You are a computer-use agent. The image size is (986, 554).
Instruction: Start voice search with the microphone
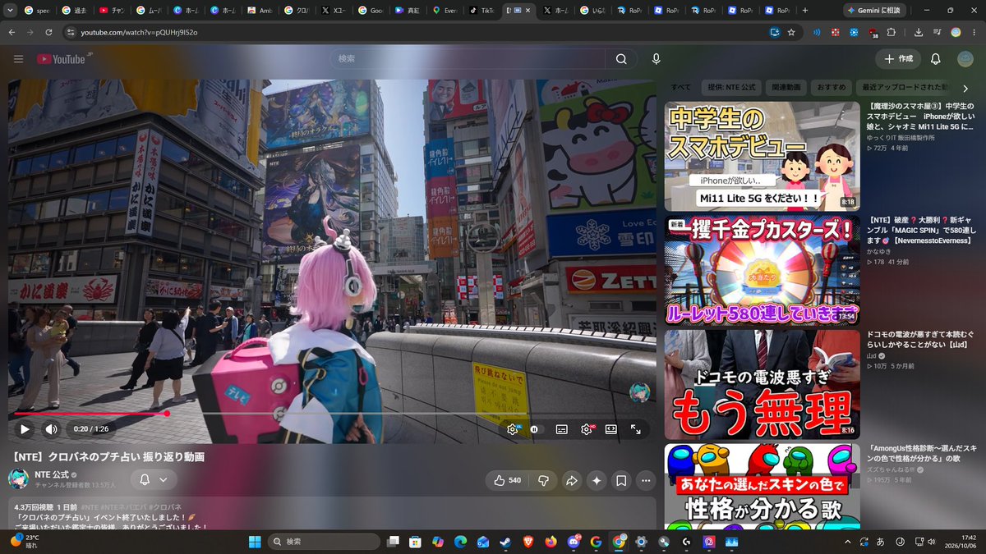[656, 59]
